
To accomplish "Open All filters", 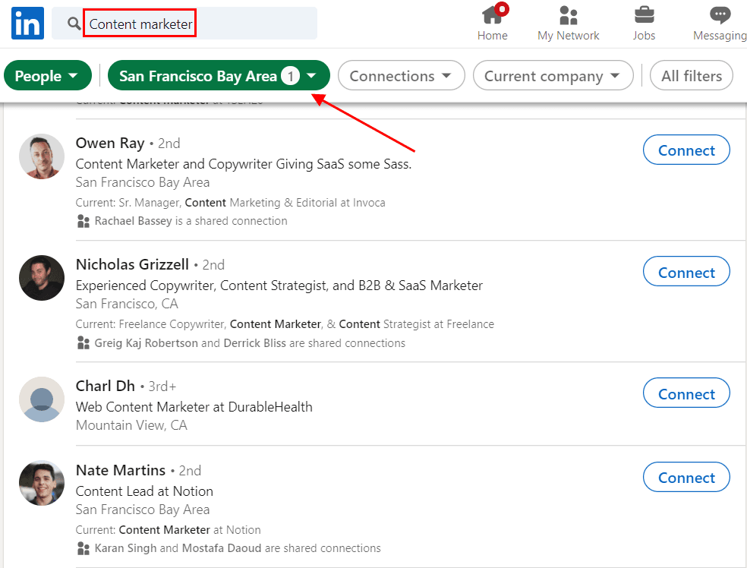I will pos(692,75).
